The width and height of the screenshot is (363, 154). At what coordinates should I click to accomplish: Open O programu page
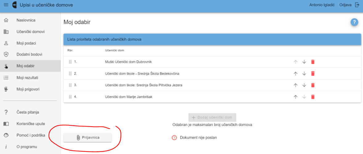coord(30,147)
